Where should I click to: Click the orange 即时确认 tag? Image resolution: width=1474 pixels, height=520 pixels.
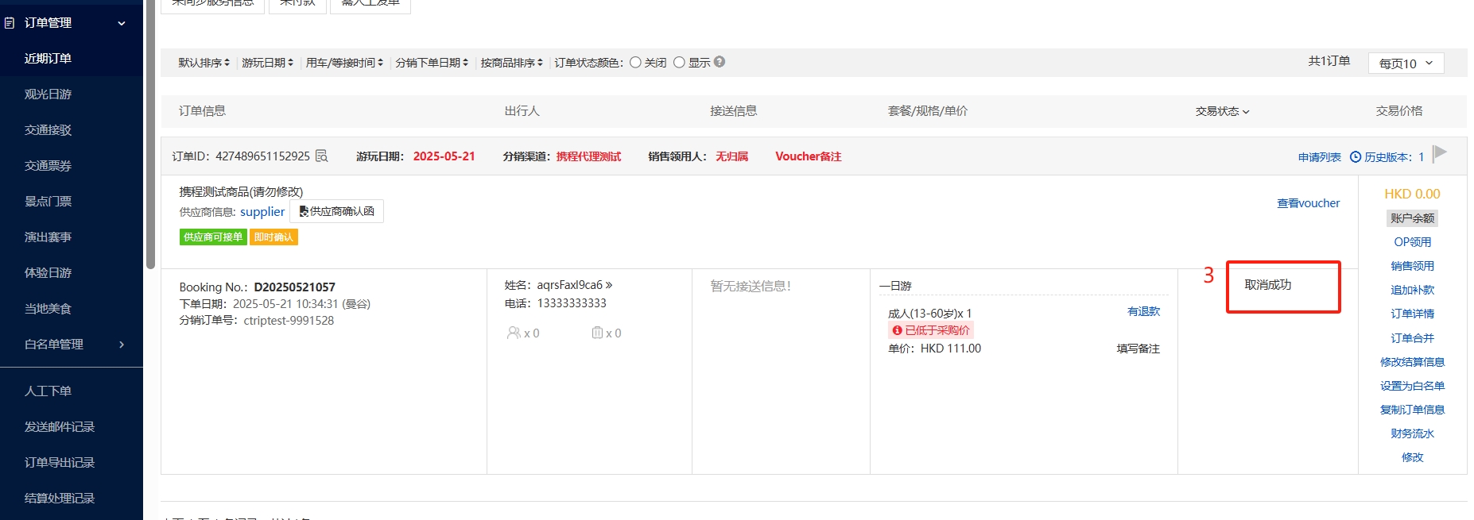pos(273,237)
